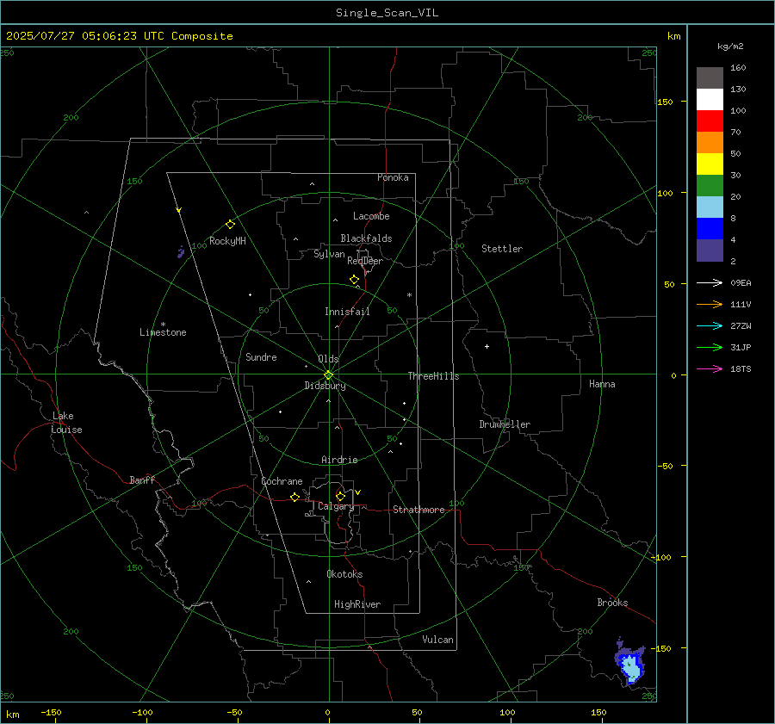Click the Sylvan label on map

coord(329,254)
